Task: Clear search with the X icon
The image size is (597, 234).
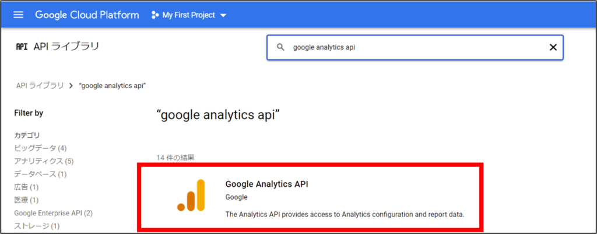Action: point(553,48)
